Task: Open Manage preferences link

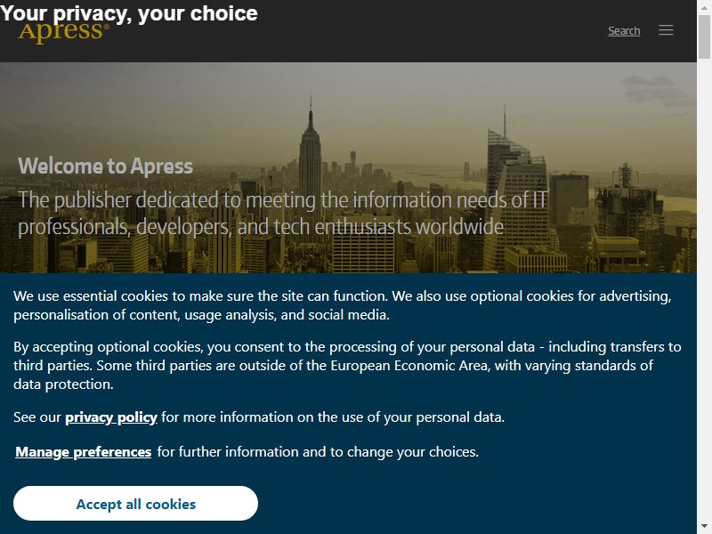Action: (84, 452)
